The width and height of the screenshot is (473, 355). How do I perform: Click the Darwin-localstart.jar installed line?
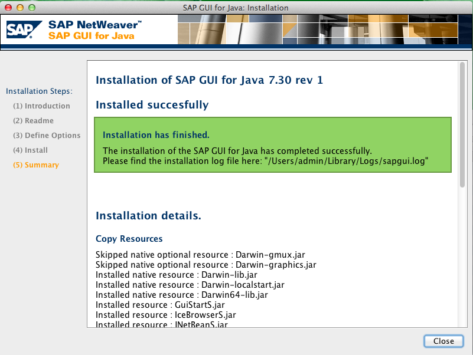tap(190, 285)
